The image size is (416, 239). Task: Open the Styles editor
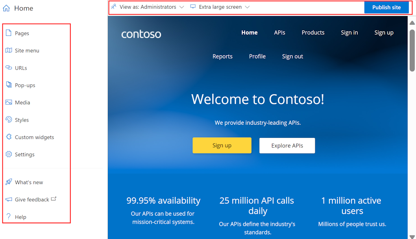coord(22,120)
